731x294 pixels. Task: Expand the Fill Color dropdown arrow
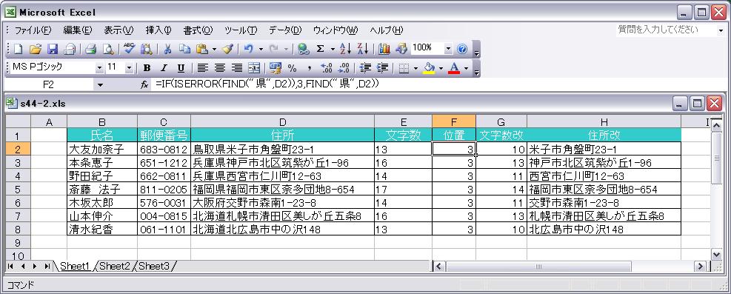point(441,68)
